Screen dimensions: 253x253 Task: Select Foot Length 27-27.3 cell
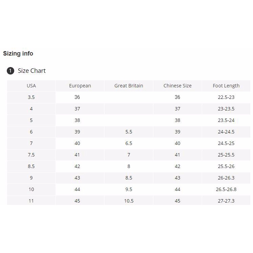click(x=226, y=201)
